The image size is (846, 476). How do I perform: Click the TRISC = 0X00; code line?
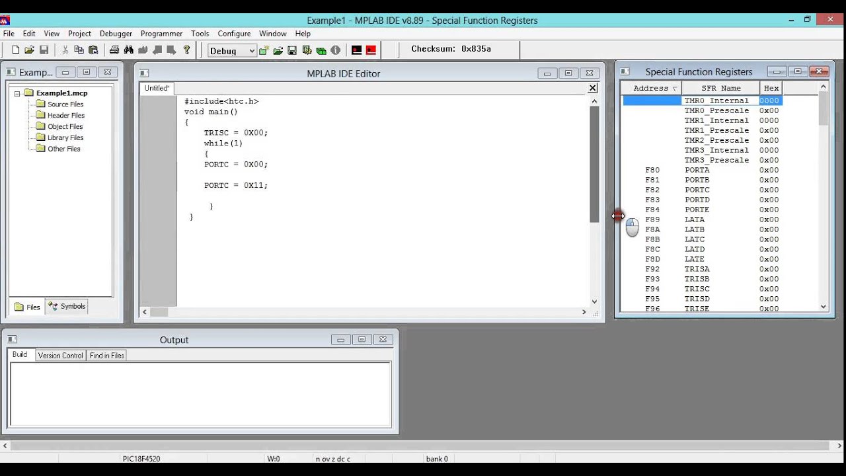(236, 133)
